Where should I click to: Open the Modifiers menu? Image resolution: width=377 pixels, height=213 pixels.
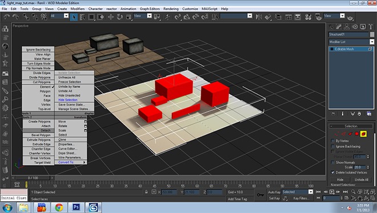click(x=78, y=9)
